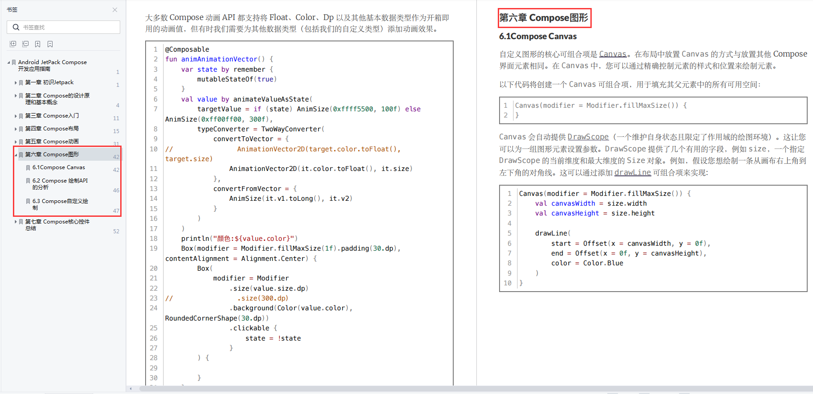813x394 pixels.
Task: Open 6.3 Compose自定义绘制 bookmark
Action: pos(60,204)
